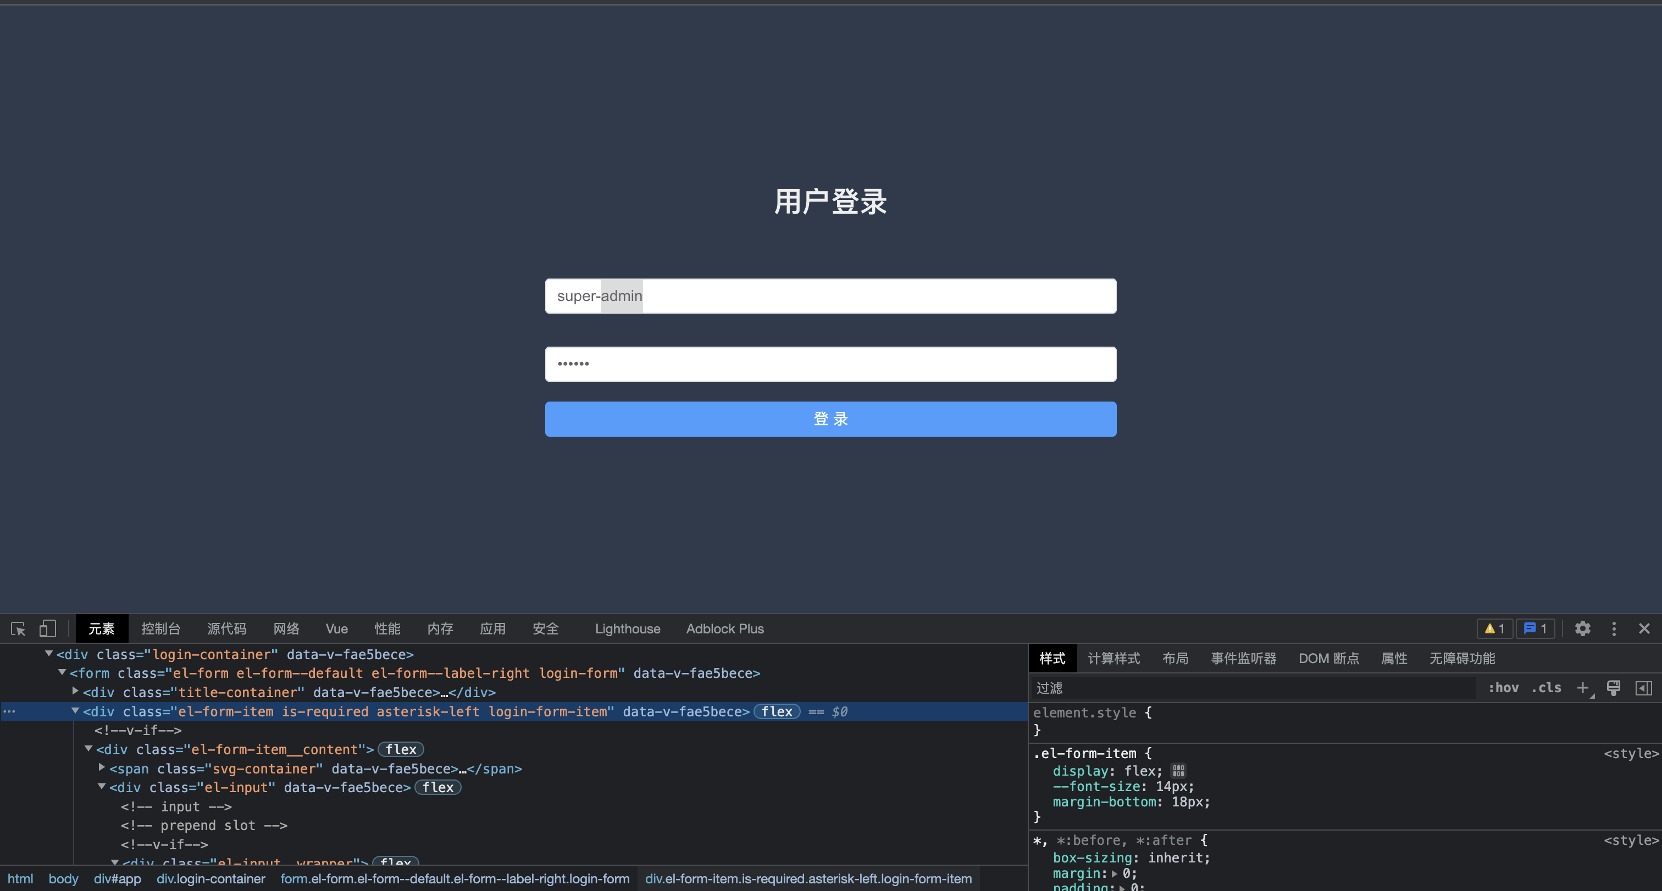
Task: Expand the margin shorthand triangle
Action: (x=1114, y=873)
